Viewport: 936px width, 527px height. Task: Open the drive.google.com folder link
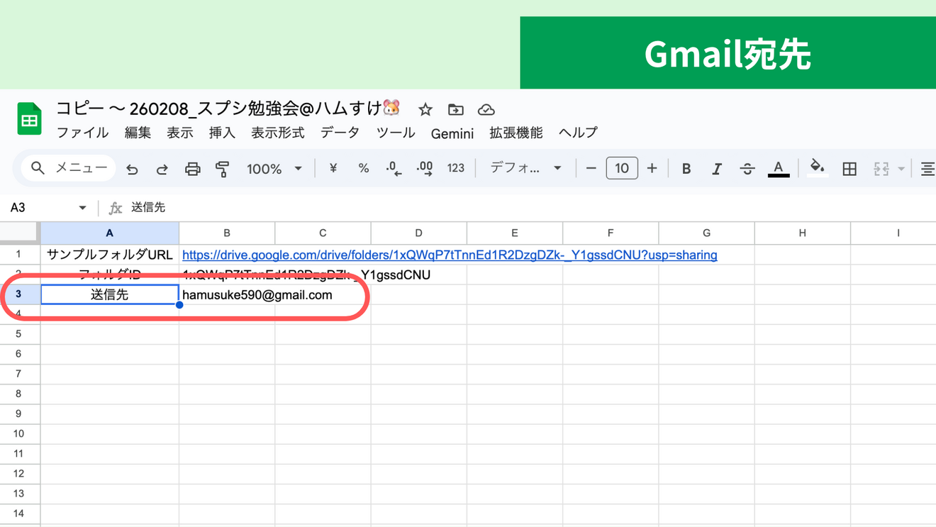tap(450, 255)
